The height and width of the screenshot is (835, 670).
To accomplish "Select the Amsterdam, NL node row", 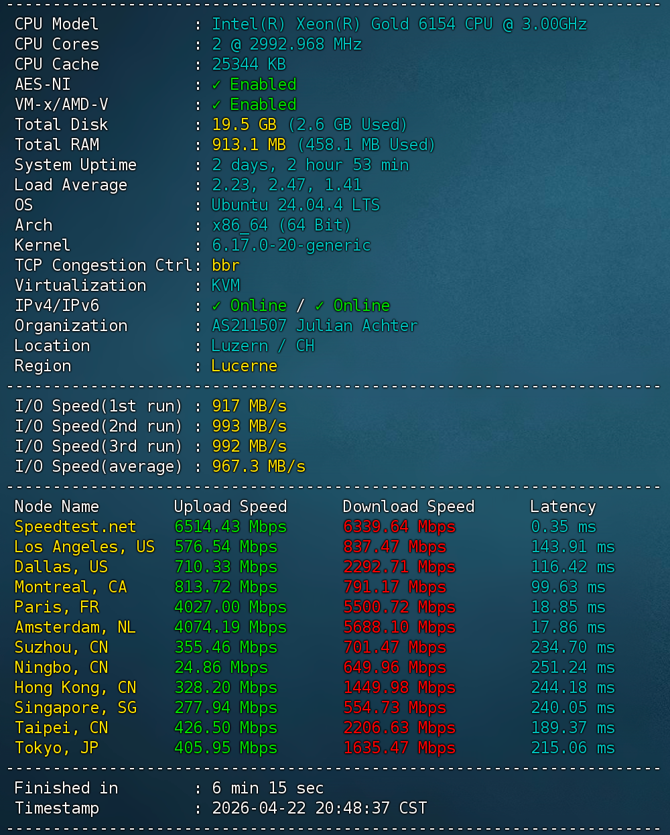I will tap(75, 627).
